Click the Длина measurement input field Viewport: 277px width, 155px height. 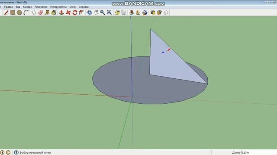pos(259,152)
